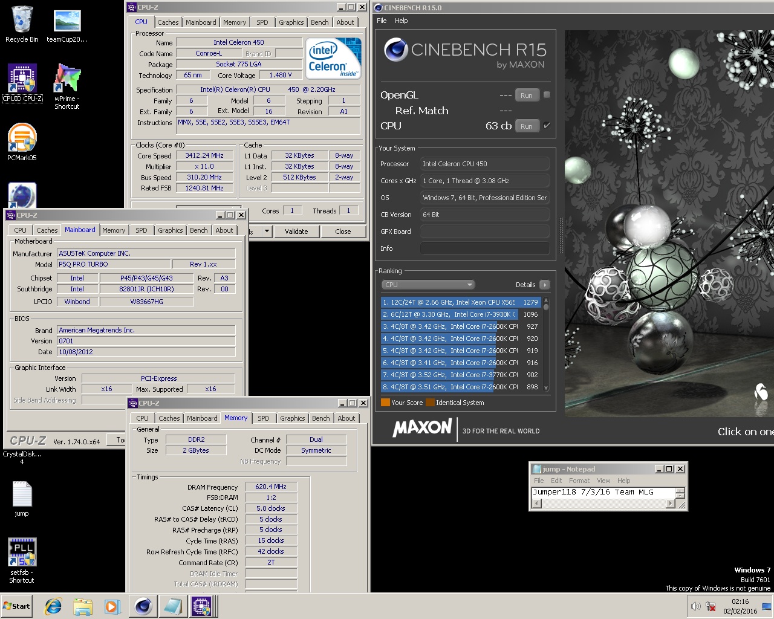Click the Cinebench R15.0 title bar icon
This screenshot has height=619, width=774.
(379, 7)
